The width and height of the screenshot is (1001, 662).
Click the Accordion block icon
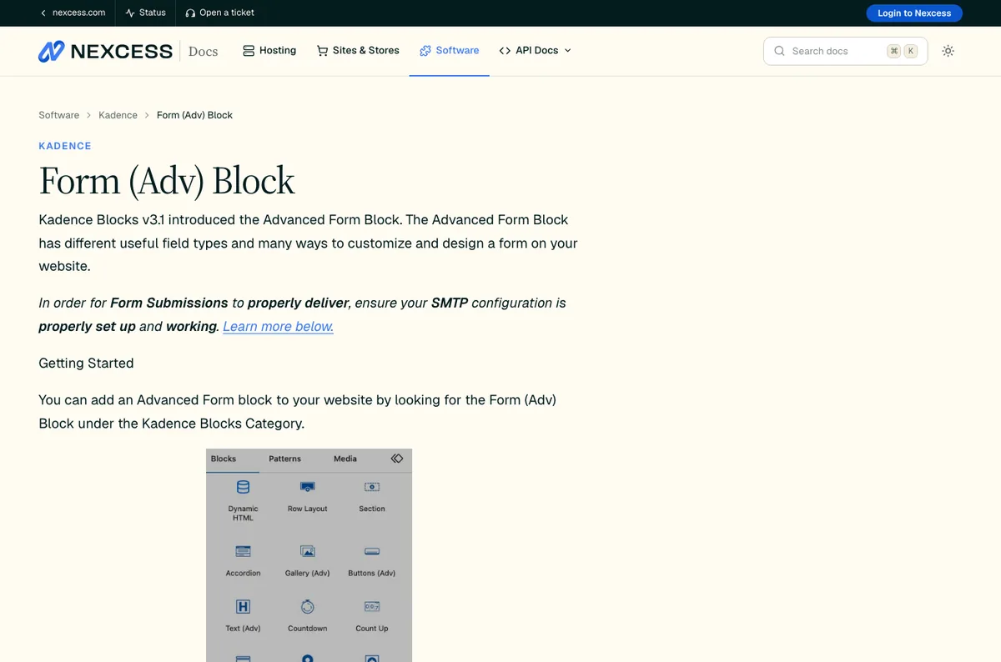(243, 551)
